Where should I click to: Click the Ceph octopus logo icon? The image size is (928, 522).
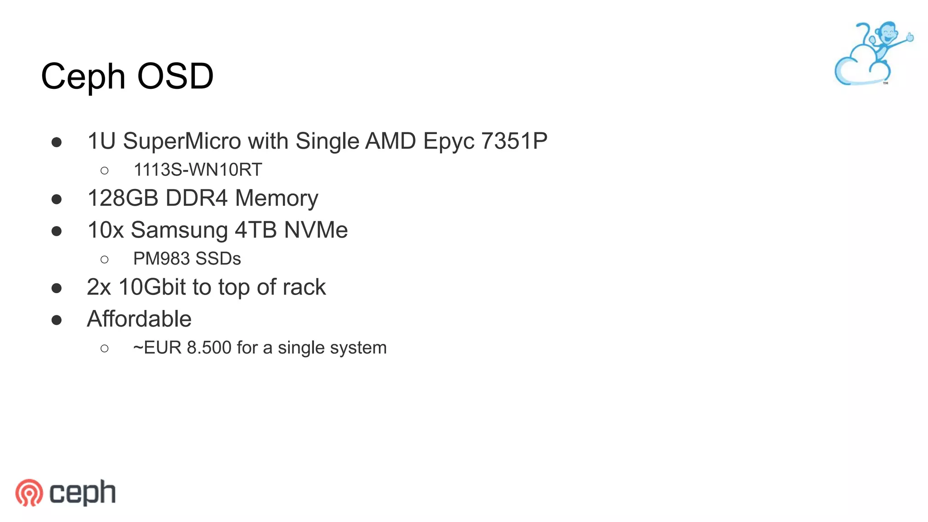pos(29,493)
